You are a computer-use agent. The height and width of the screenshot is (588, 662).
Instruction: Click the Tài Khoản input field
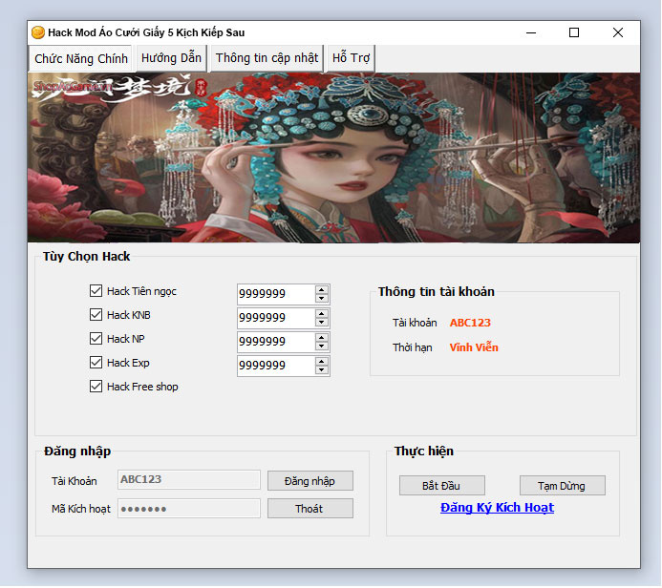(x=189, y=479)
